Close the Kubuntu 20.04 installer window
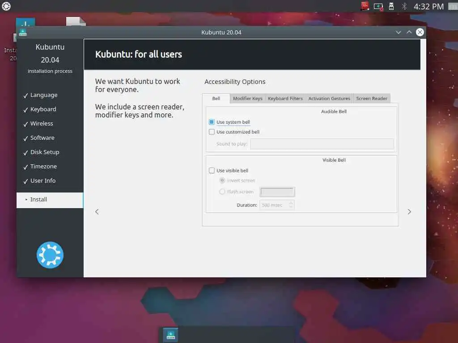This screenshot has height=343, width=458. point(420,32)
